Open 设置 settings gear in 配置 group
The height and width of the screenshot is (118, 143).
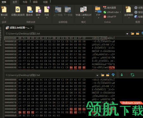point(136,8)
